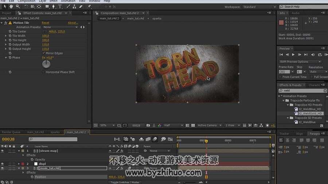The height and width of the screenshot is (184, 328).
Task: Open the Animation Presets None dropdown
Action: 60,27
